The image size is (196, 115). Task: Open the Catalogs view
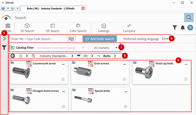point(104,28)
